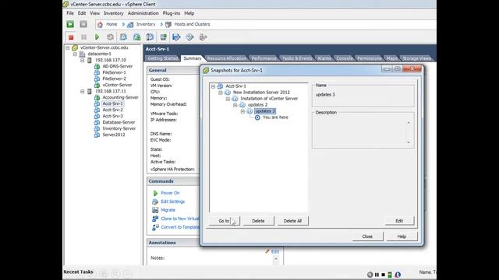Click the Clone to New Virtual icon
The width and height of the screenshot is (499, 280).
pyautogui.click(x=155, y=219)
